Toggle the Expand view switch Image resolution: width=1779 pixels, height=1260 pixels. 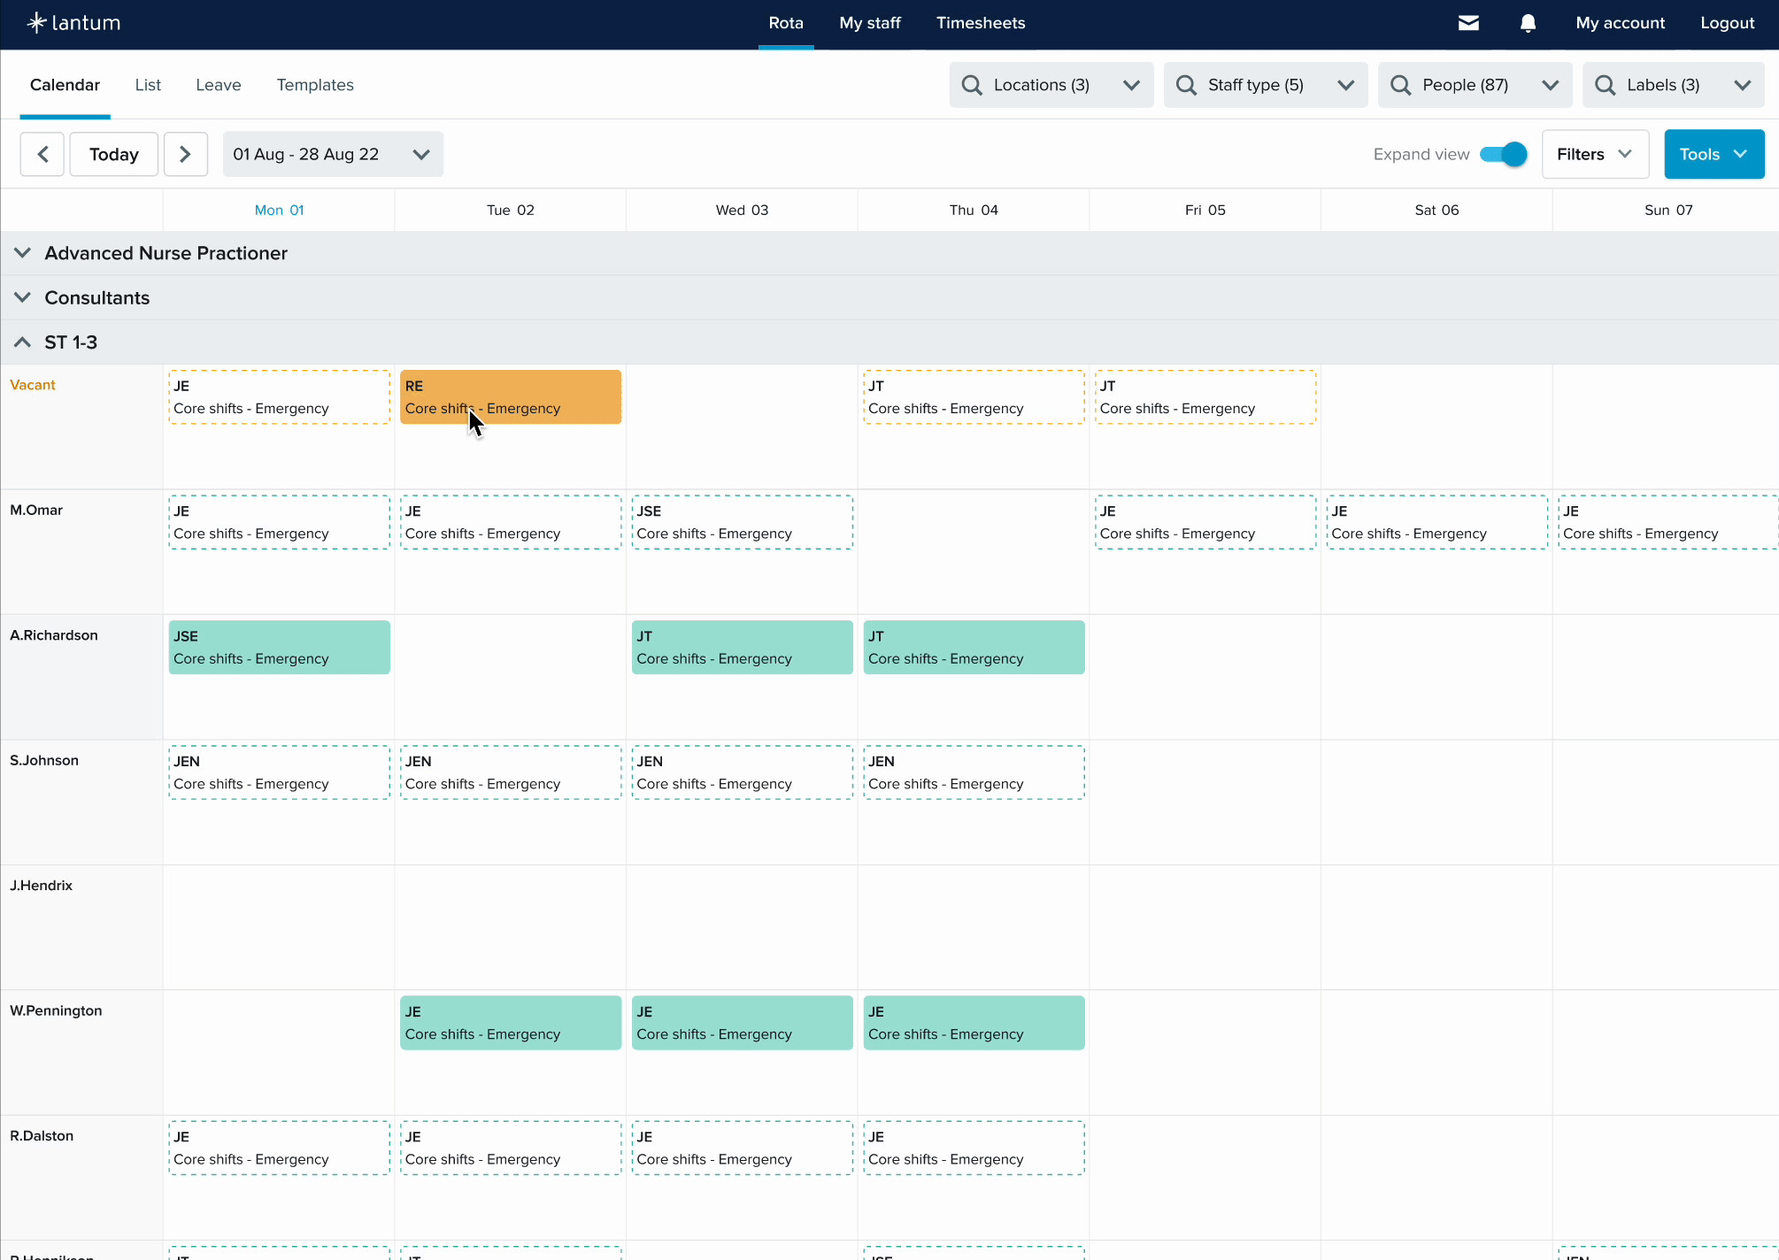[x=1502, y=153]
